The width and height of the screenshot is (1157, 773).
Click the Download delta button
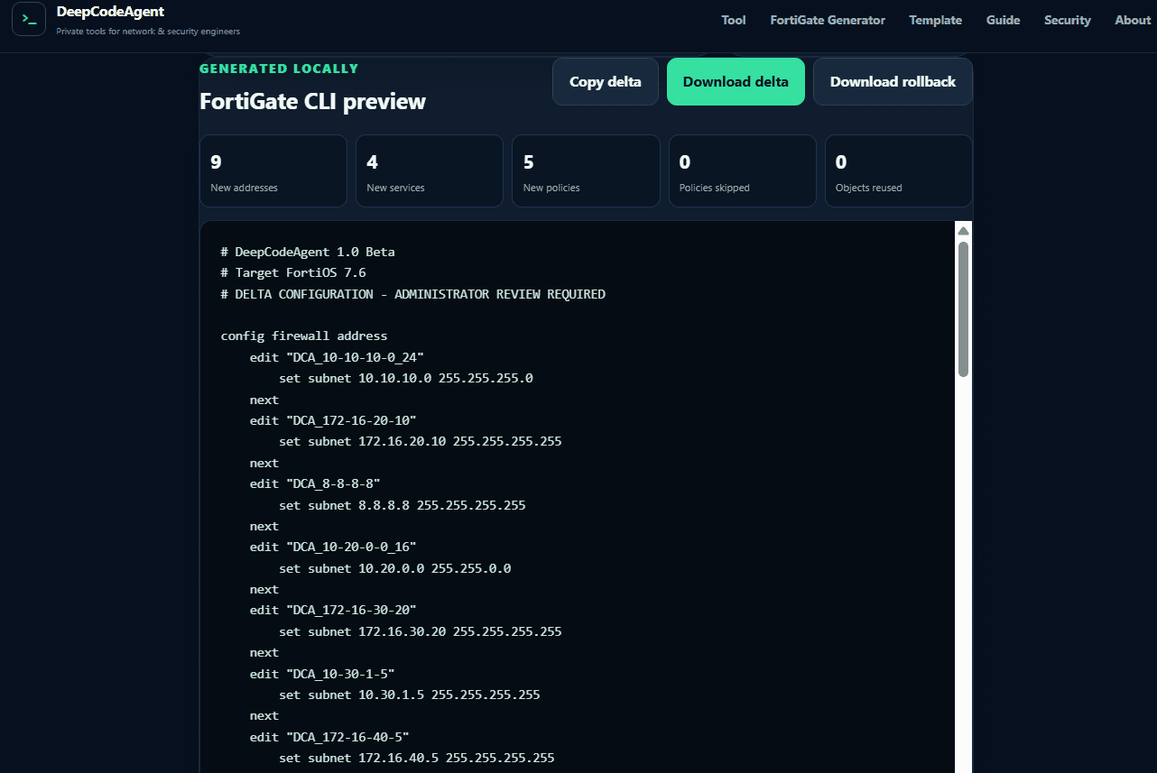tap(736, 81)
